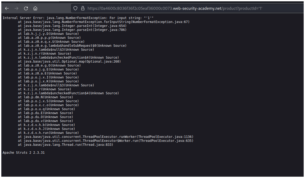
Task: Click the padlock site security icon
Action: 83,8
